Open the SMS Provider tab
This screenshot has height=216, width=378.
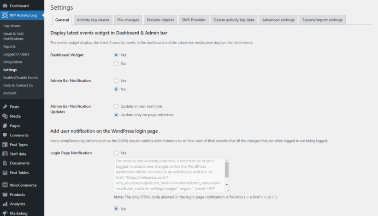(194, 20)
